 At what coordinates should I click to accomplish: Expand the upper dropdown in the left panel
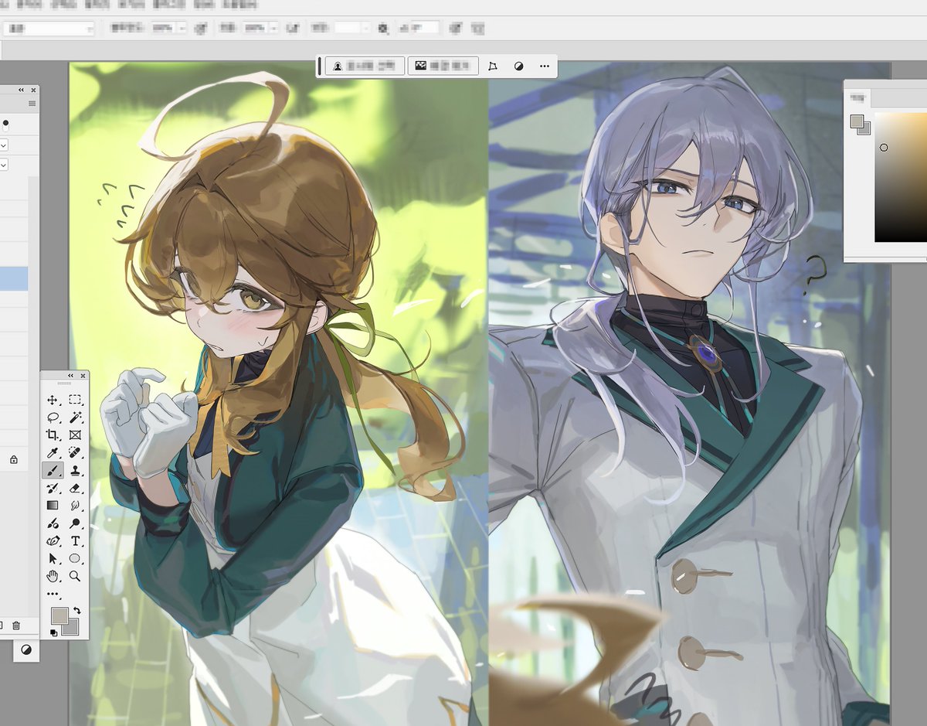tap(4, 145)
